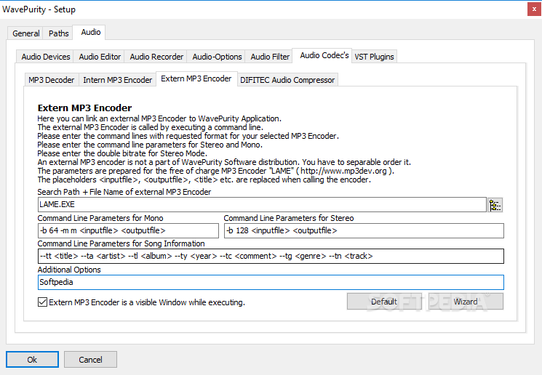The width and height of the screenshot is (542, 375).
Task: Select the Extern MP3 Encoder tab
Action: point(196,78)
